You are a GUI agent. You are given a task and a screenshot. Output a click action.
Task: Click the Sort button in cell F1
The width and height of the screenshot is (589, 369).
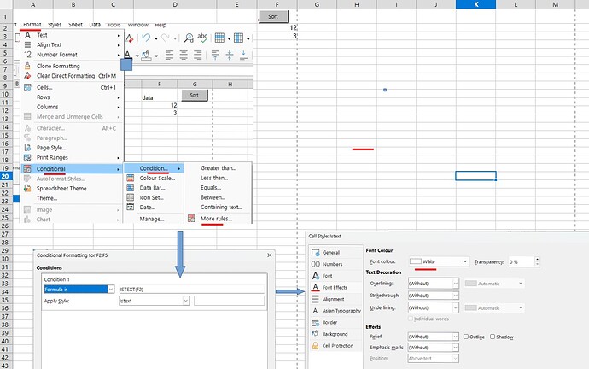click(x=273, y=16)
